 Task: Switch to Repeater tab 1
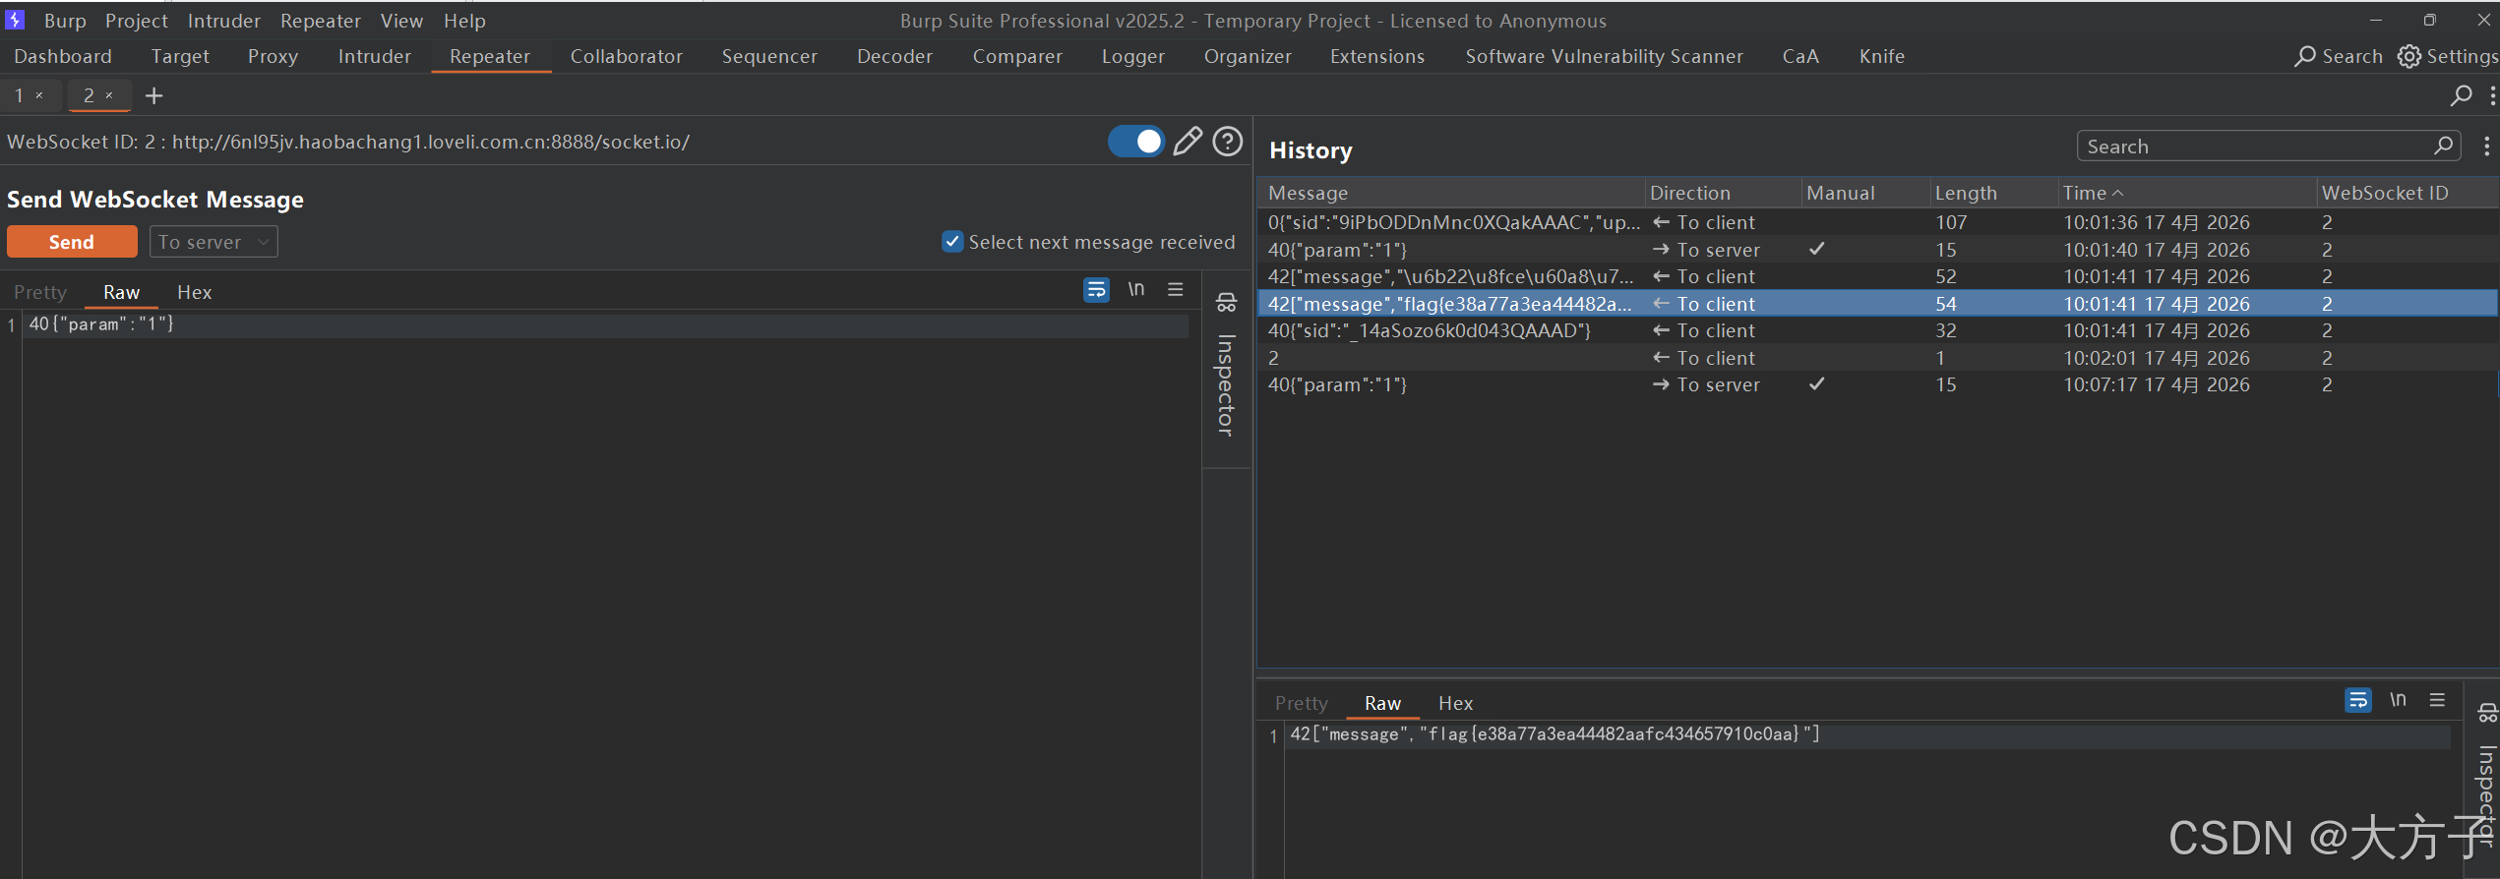coord(19,95)
